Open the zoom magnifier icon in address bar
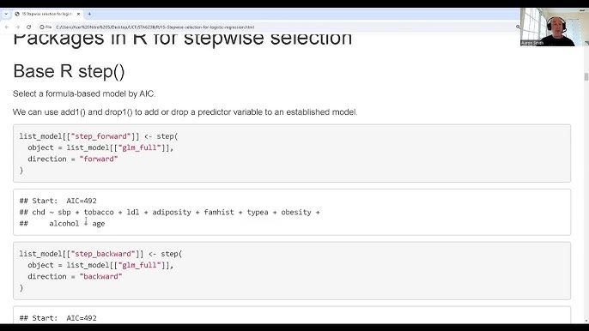Image resolution: width=589 pixels, height=331 pixels. coord(518,27)
